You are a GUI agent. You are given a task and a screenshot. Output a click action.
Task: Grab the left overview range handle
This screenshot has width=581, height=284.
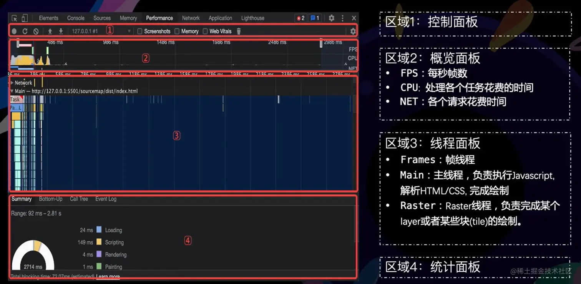pos(18,43)
